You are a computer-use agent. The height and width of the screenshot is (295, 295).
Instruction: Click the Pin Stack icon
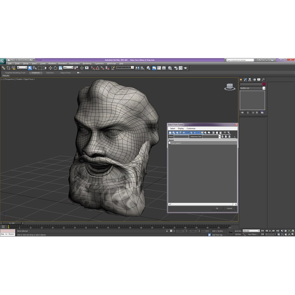pos(242,113)
